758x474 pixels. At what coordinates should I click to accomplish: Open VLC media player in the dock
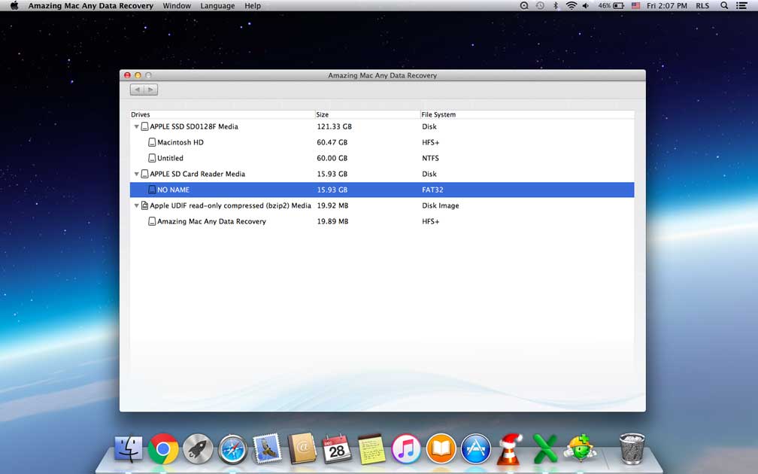tap(511, 449)
